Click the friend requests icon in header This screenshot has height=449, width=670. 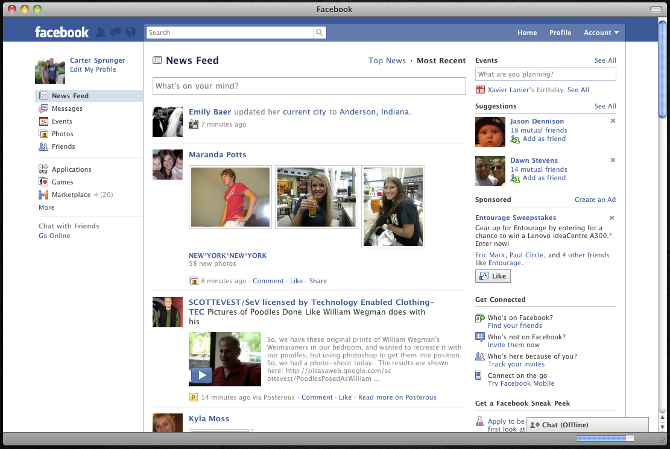pyautogui.click(x=101, y=33)
